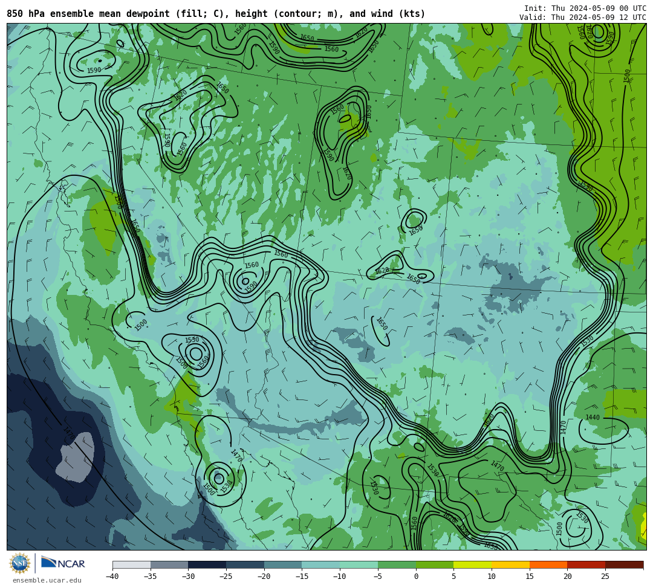Click the NCAR logo

click(x=63, y=563)
